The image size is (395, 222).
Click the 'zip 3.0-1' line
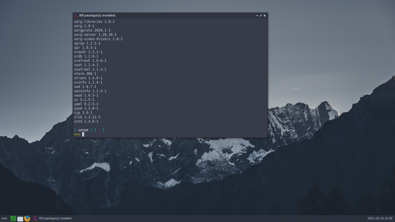click(x=83, y=113)
